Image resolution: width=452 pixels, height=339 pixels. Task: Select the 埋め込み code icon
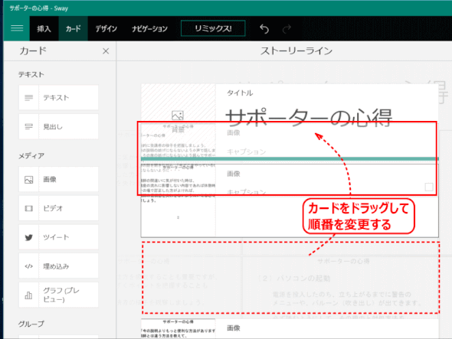[28, 266]
